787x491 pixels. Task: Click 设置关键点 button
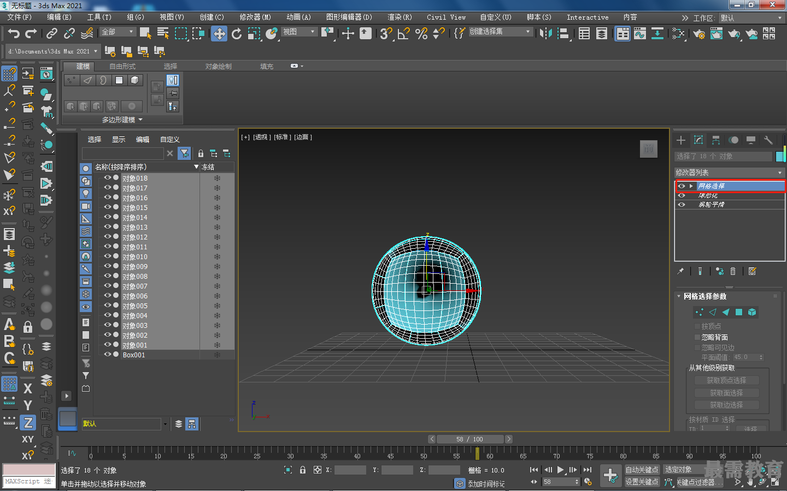642,482
